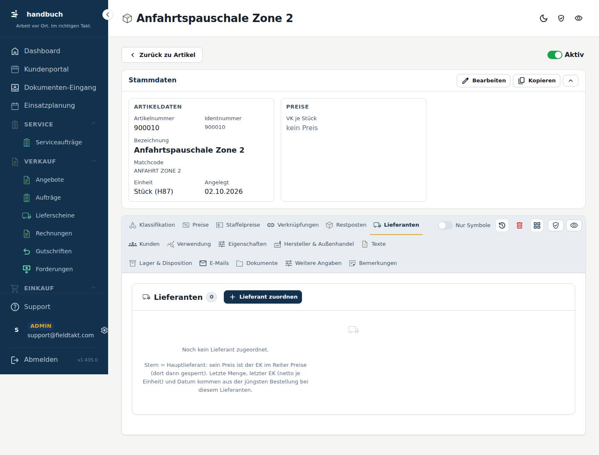Click the shield icon in the page header

561,18
